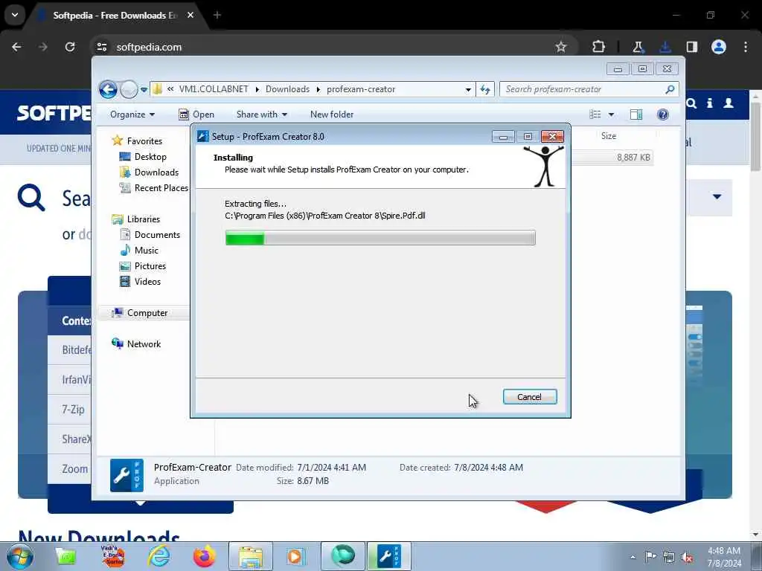Click Open in the Explorer toolbar

point(196,114)
